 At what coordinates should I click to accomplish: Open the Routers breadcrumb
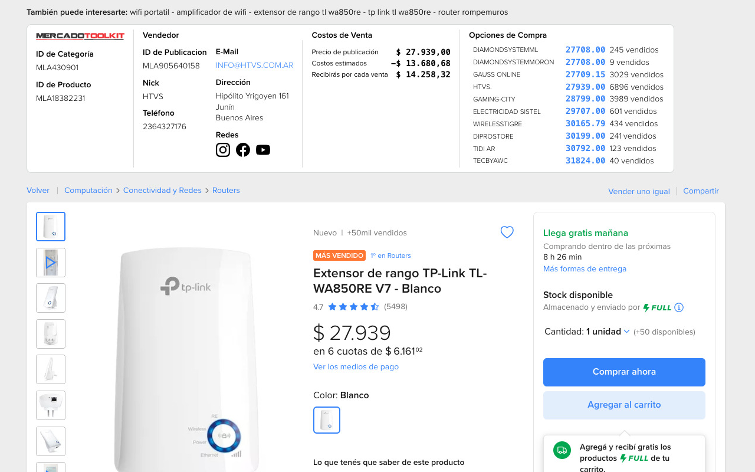(x=226, y=191)
